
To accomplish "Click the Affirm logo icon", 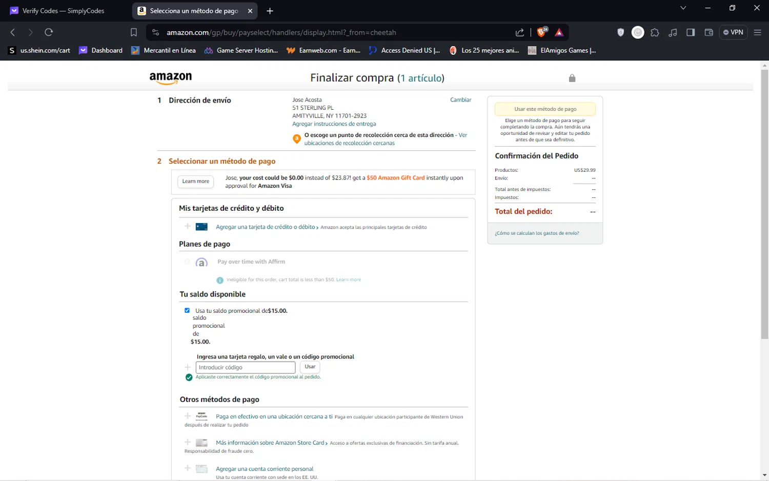I will 201,263.
